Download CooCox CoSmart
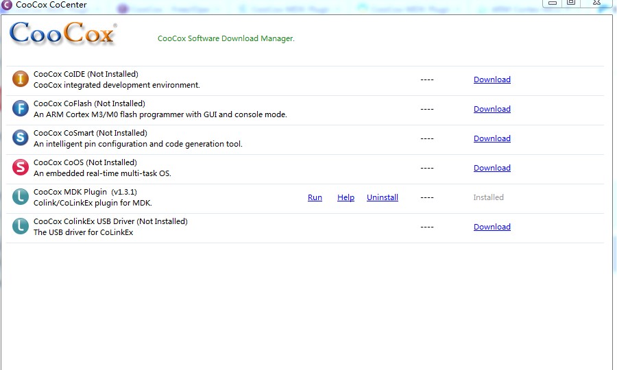Viewport: 617px width, 370px height. tap(492, 138)
